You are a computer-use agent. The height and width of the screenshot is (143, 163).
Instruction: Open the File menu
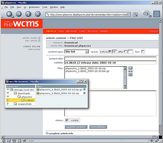click(6, 7)
